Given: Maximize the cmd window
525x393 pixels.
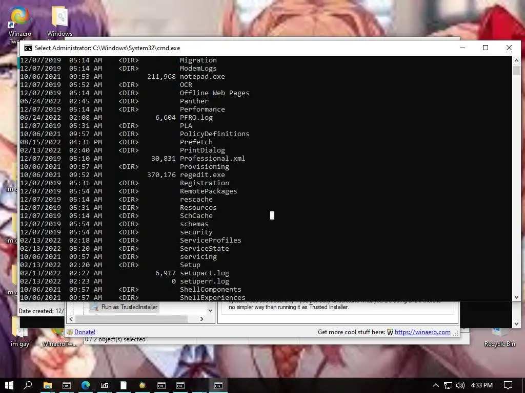Looking at the screenshot, I should coord(486,48).
